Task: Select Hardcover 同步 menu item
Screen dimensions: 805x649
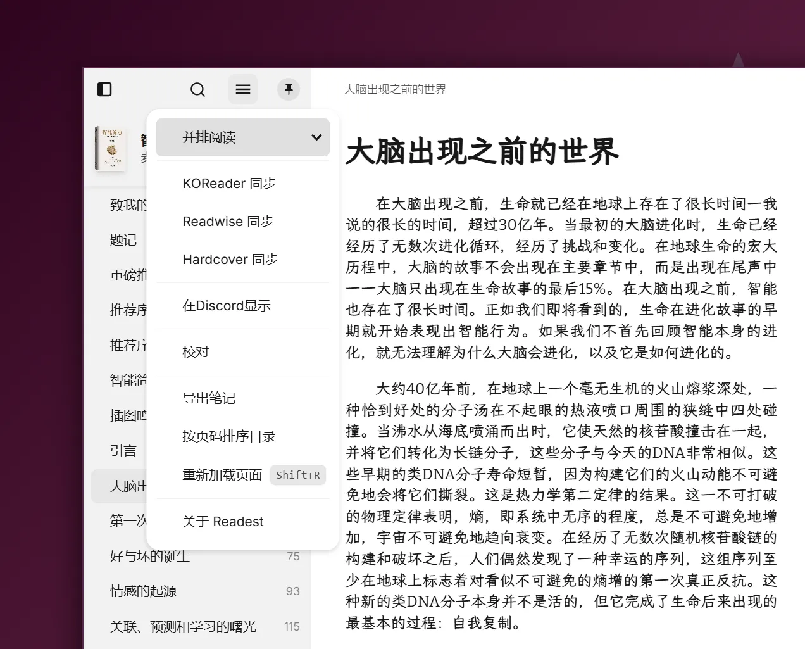Action: click(230, 260)
